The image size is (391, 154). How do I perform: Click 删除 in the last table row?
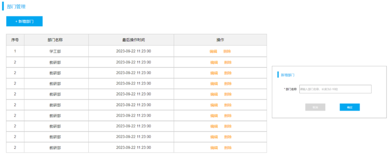point(228,148)
